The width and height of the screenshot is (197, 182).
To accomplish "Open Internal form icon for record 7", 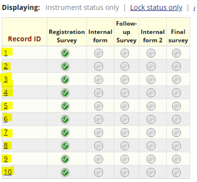I will (x=98, y=133).
